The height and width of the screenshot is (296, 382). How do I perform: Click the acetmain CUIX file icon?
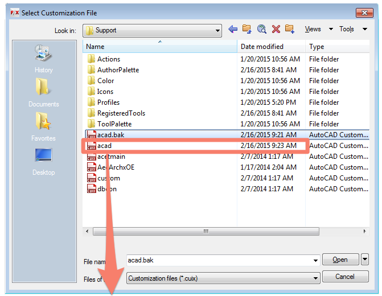[x=92, y=157]
